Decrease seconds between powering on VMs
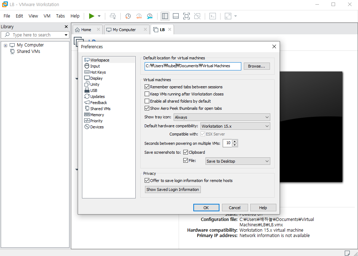358x256 pixels. (235, 145)
